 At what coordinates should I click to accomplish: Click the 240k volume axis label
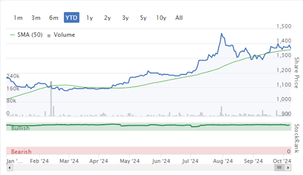[13, 76]
